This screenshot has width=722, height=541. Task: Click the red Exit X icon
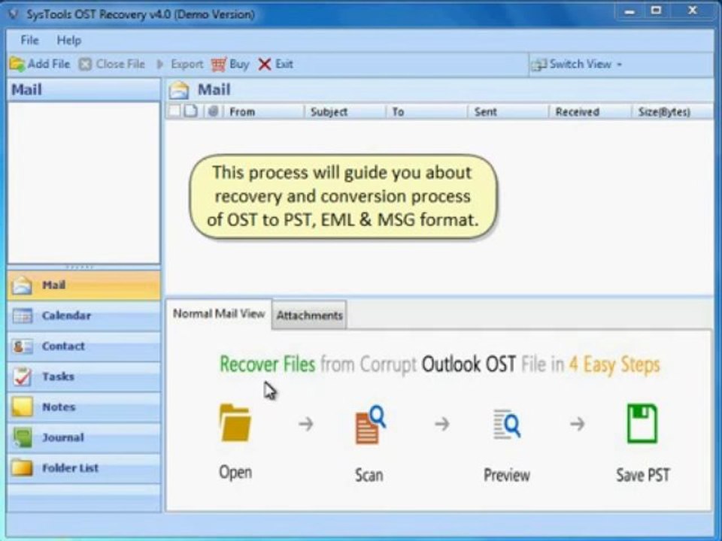point(264,64)
